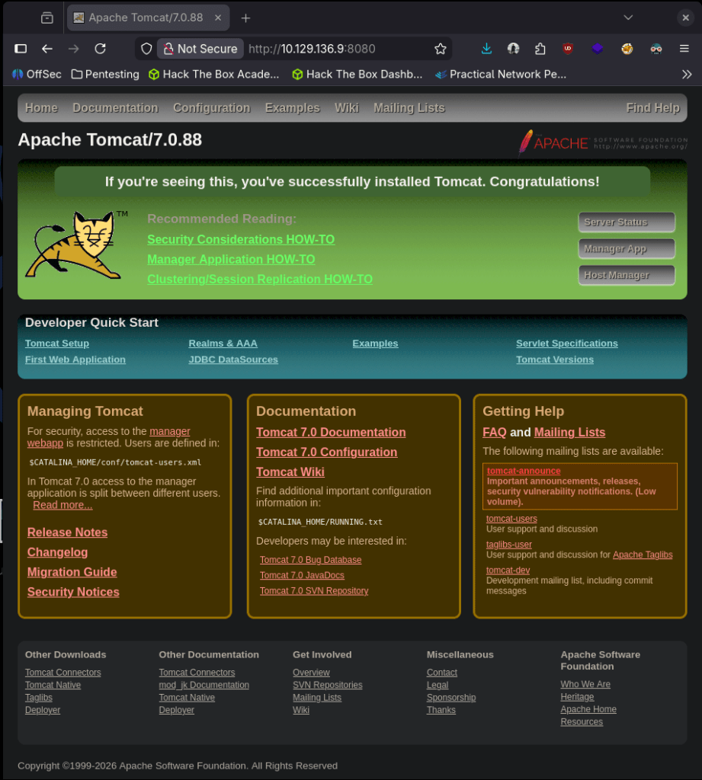
Task: Expand the list all tabs chevron
Action: [628, 18]
